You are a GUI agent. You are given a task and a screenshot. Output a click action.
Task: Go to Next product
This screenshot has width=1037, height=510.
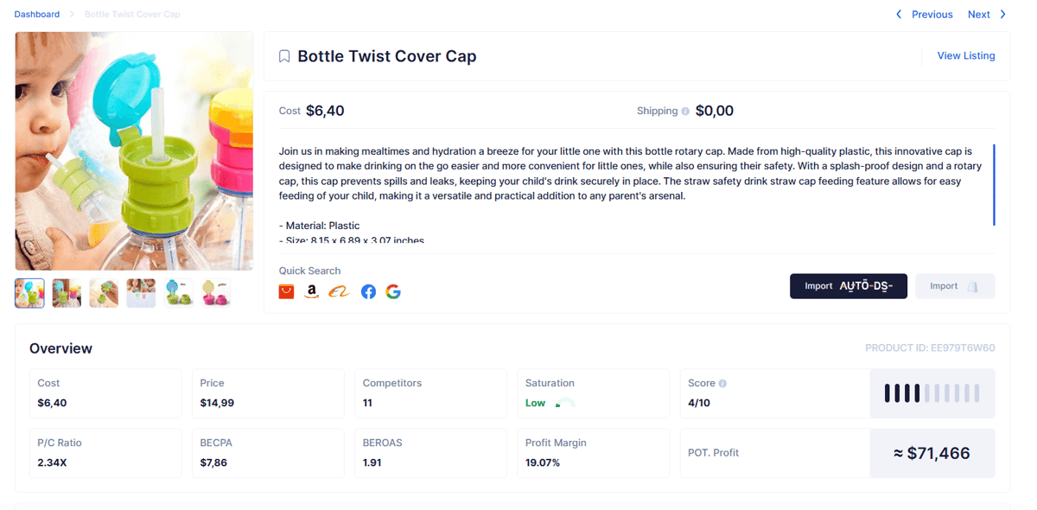click(x=987, y=15)
